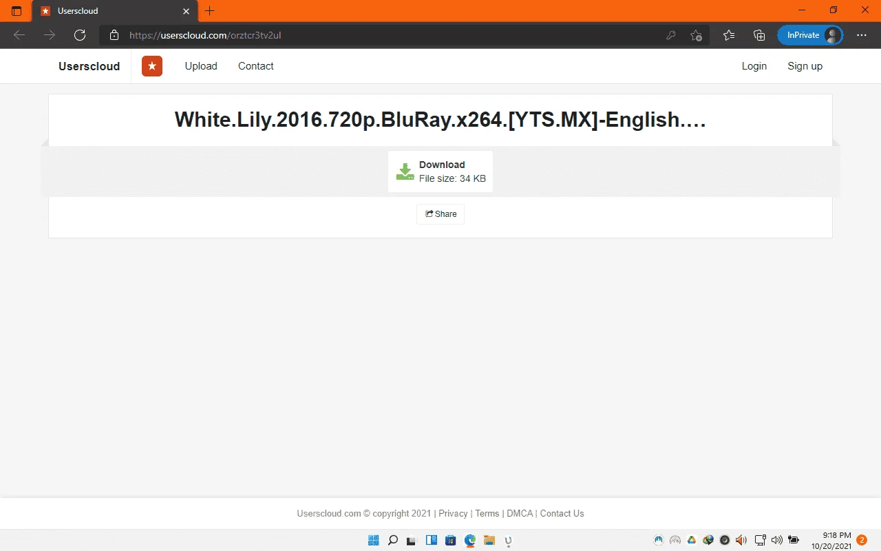Click the browser Back arrow
881x551 pixels.
(19, 35)
